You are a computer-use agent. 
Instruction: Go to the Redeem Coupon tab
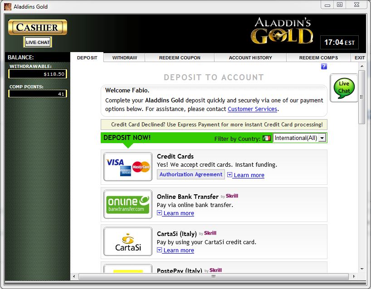180,58
